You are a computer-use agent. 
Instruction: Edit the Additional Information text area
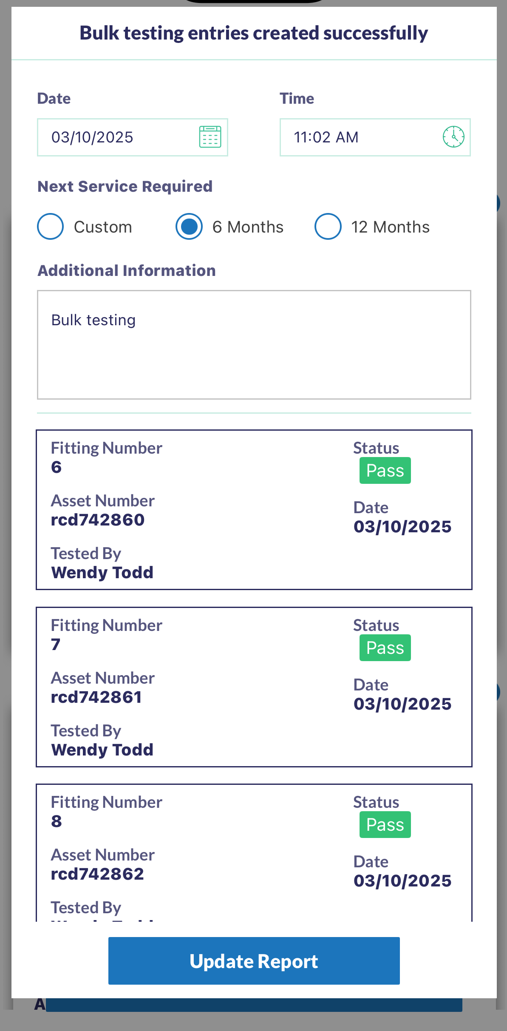[254, 344]
